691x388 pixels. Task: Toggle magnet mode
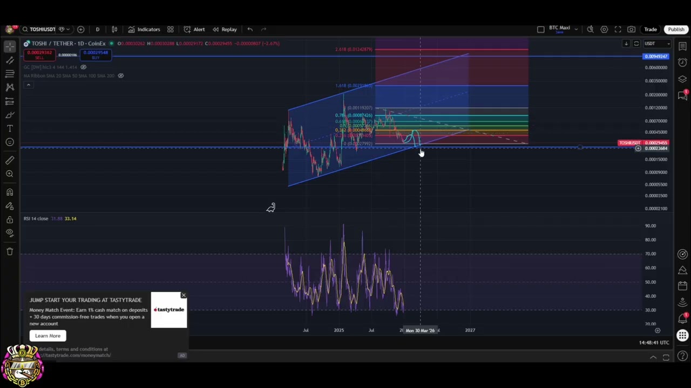point(10,192)
